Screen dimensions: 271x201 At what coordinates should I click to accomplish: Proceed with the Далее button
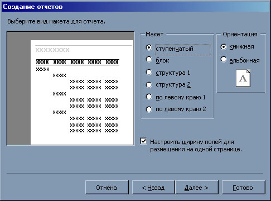pyautogui.click(x=196, y=188)
